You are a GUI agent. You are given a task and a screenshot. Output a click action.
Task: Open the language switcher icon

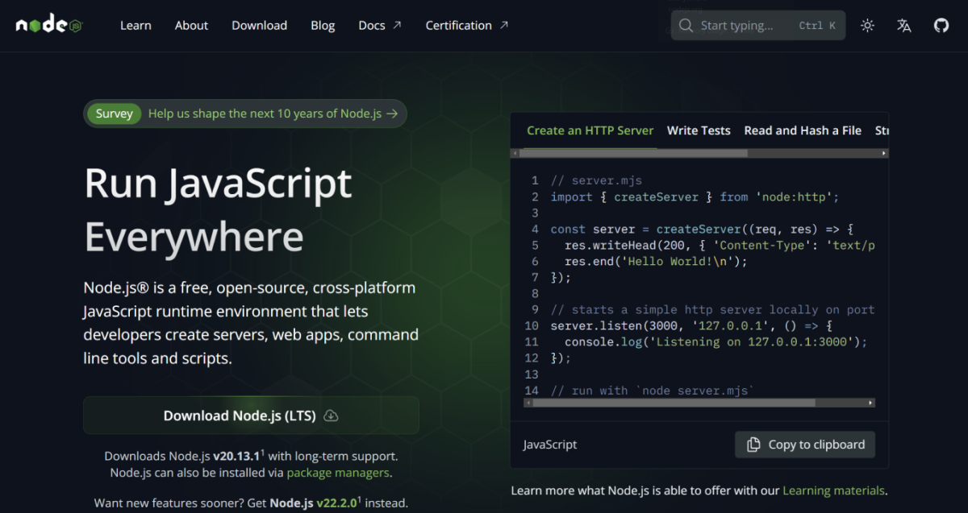click(903, 25)
